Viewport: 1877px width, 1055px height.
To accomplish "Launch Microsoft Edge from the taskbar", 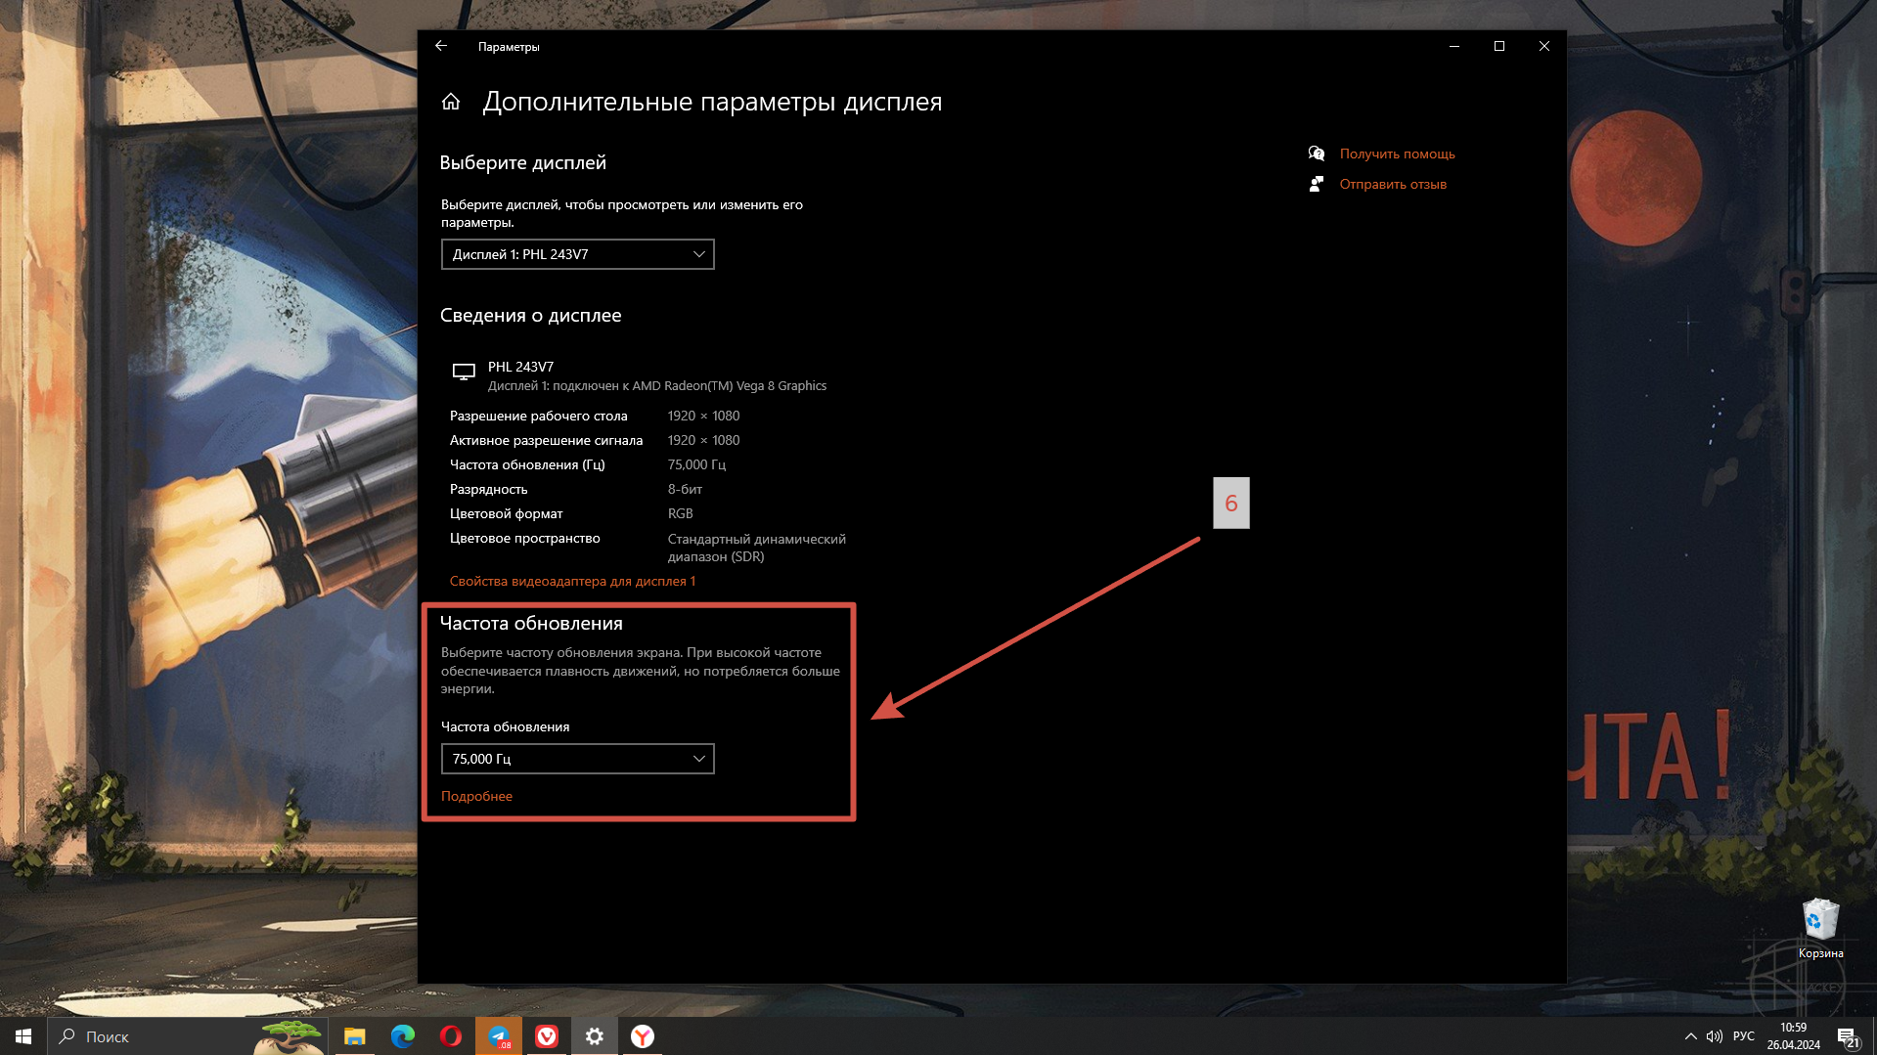I will [x=403, y=1036].
